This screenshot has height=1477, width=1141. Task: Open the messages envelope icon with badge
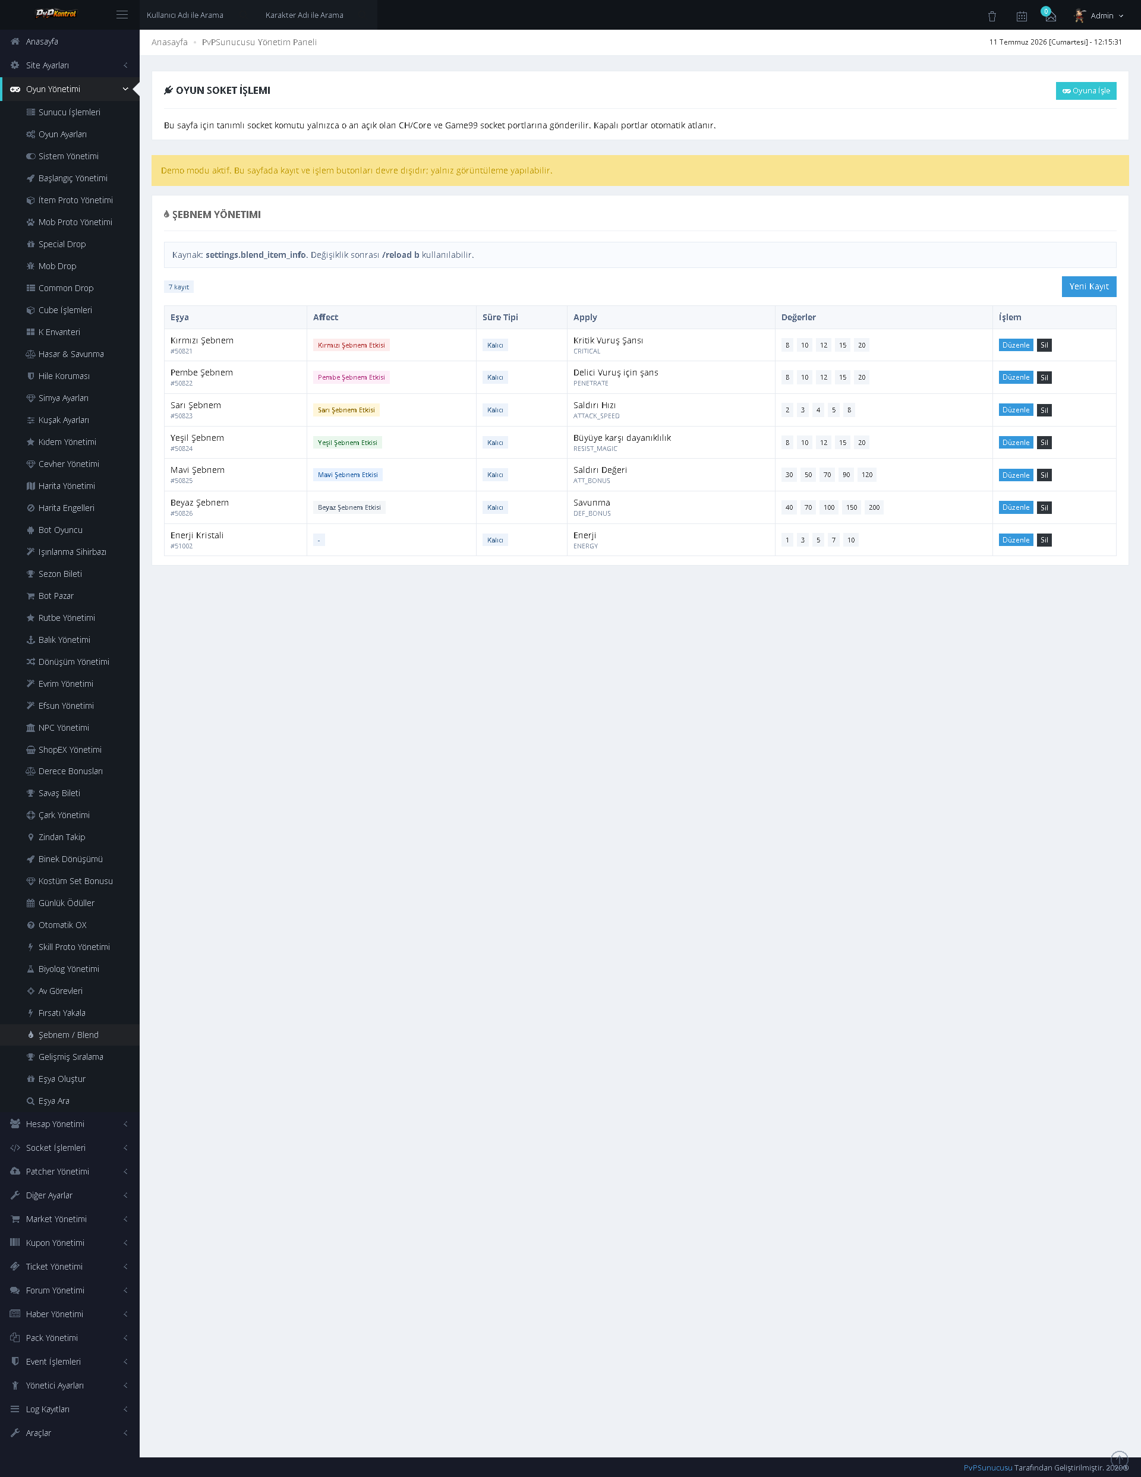1049,15
